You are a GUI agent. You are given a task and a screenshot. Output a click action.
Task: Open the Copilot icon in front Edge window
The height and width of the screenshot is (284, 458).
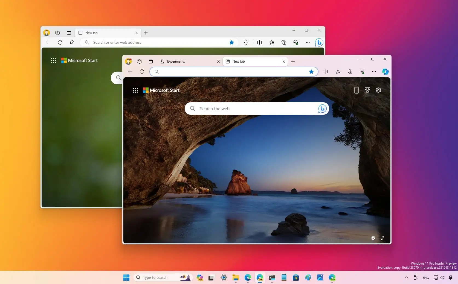tap(385, 72)
